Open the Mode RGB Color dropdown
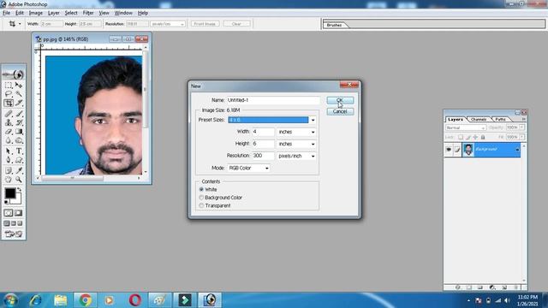 pos(248,168)
